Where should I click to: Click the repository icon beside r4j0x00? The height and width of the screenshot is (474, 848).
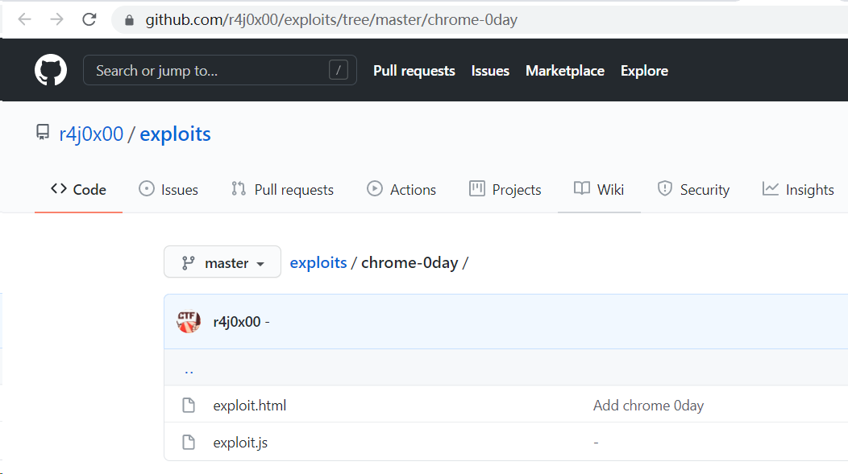(43, 132)
